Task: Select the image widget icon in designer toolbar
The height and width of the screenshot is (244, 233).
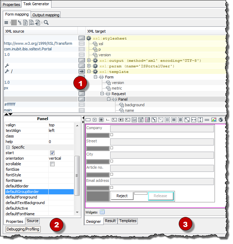Action: pyautogui.click(x=214, y=120)
